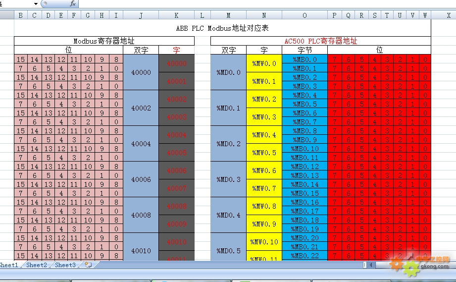Select the yellow %MW0.3 cell
This screenshot has height=282, width=456.
tap(264, 117)
